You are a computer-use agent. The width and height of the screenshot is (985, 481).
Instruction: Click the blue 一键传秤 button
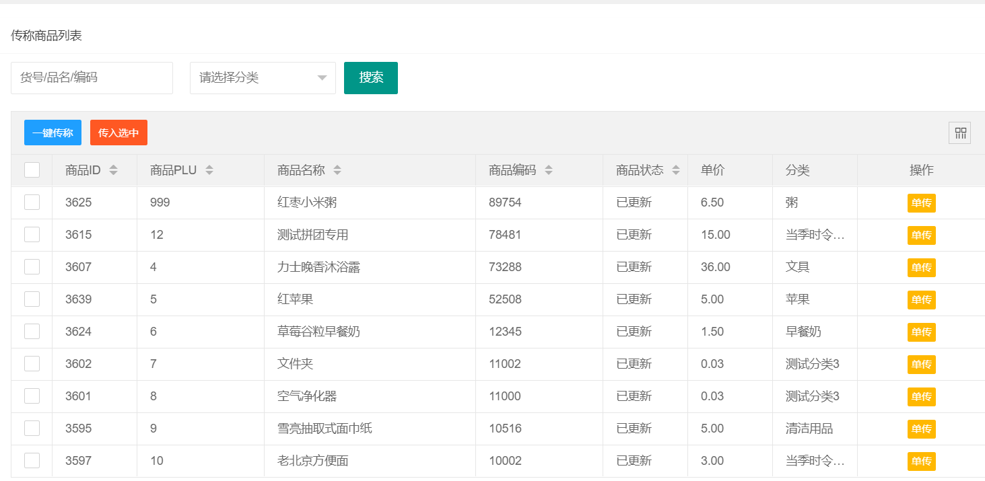pos(53,133)
